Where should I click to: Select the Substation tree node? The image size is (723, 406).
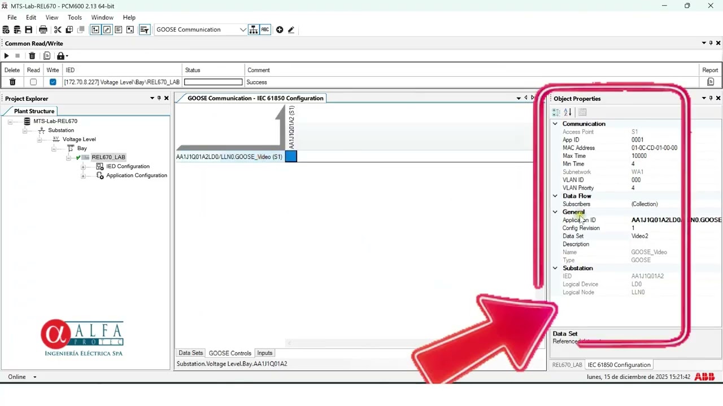click(x=61, y=130)
